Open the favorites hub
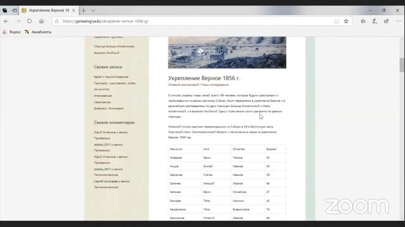This screenshot has width=405, height=227. [x=363, y=21]
